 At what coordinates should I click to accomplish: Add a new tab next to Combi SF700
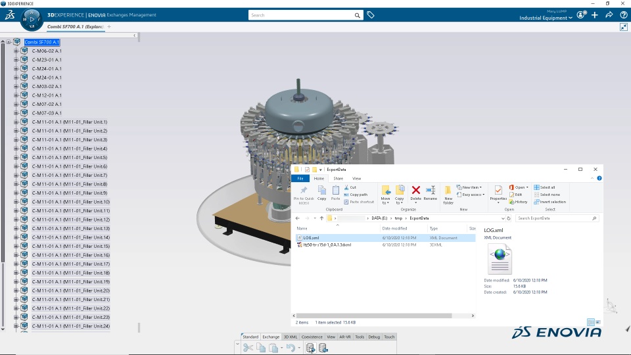point(109,26)
